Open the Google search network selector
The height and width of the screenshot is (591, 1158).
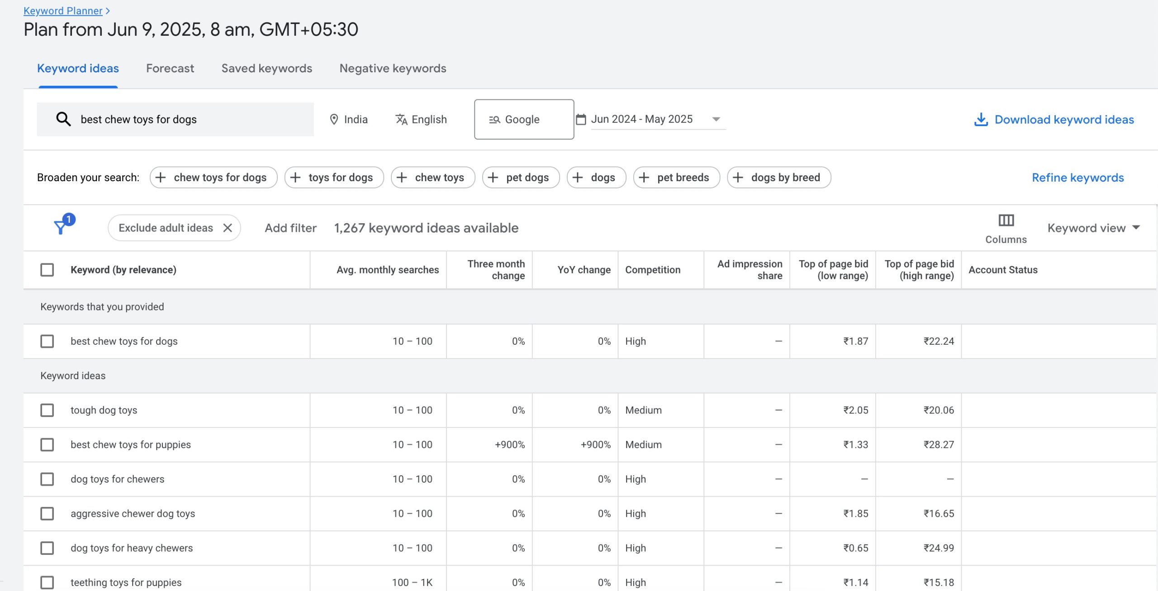pyautogui.click(x=523, y=119)
